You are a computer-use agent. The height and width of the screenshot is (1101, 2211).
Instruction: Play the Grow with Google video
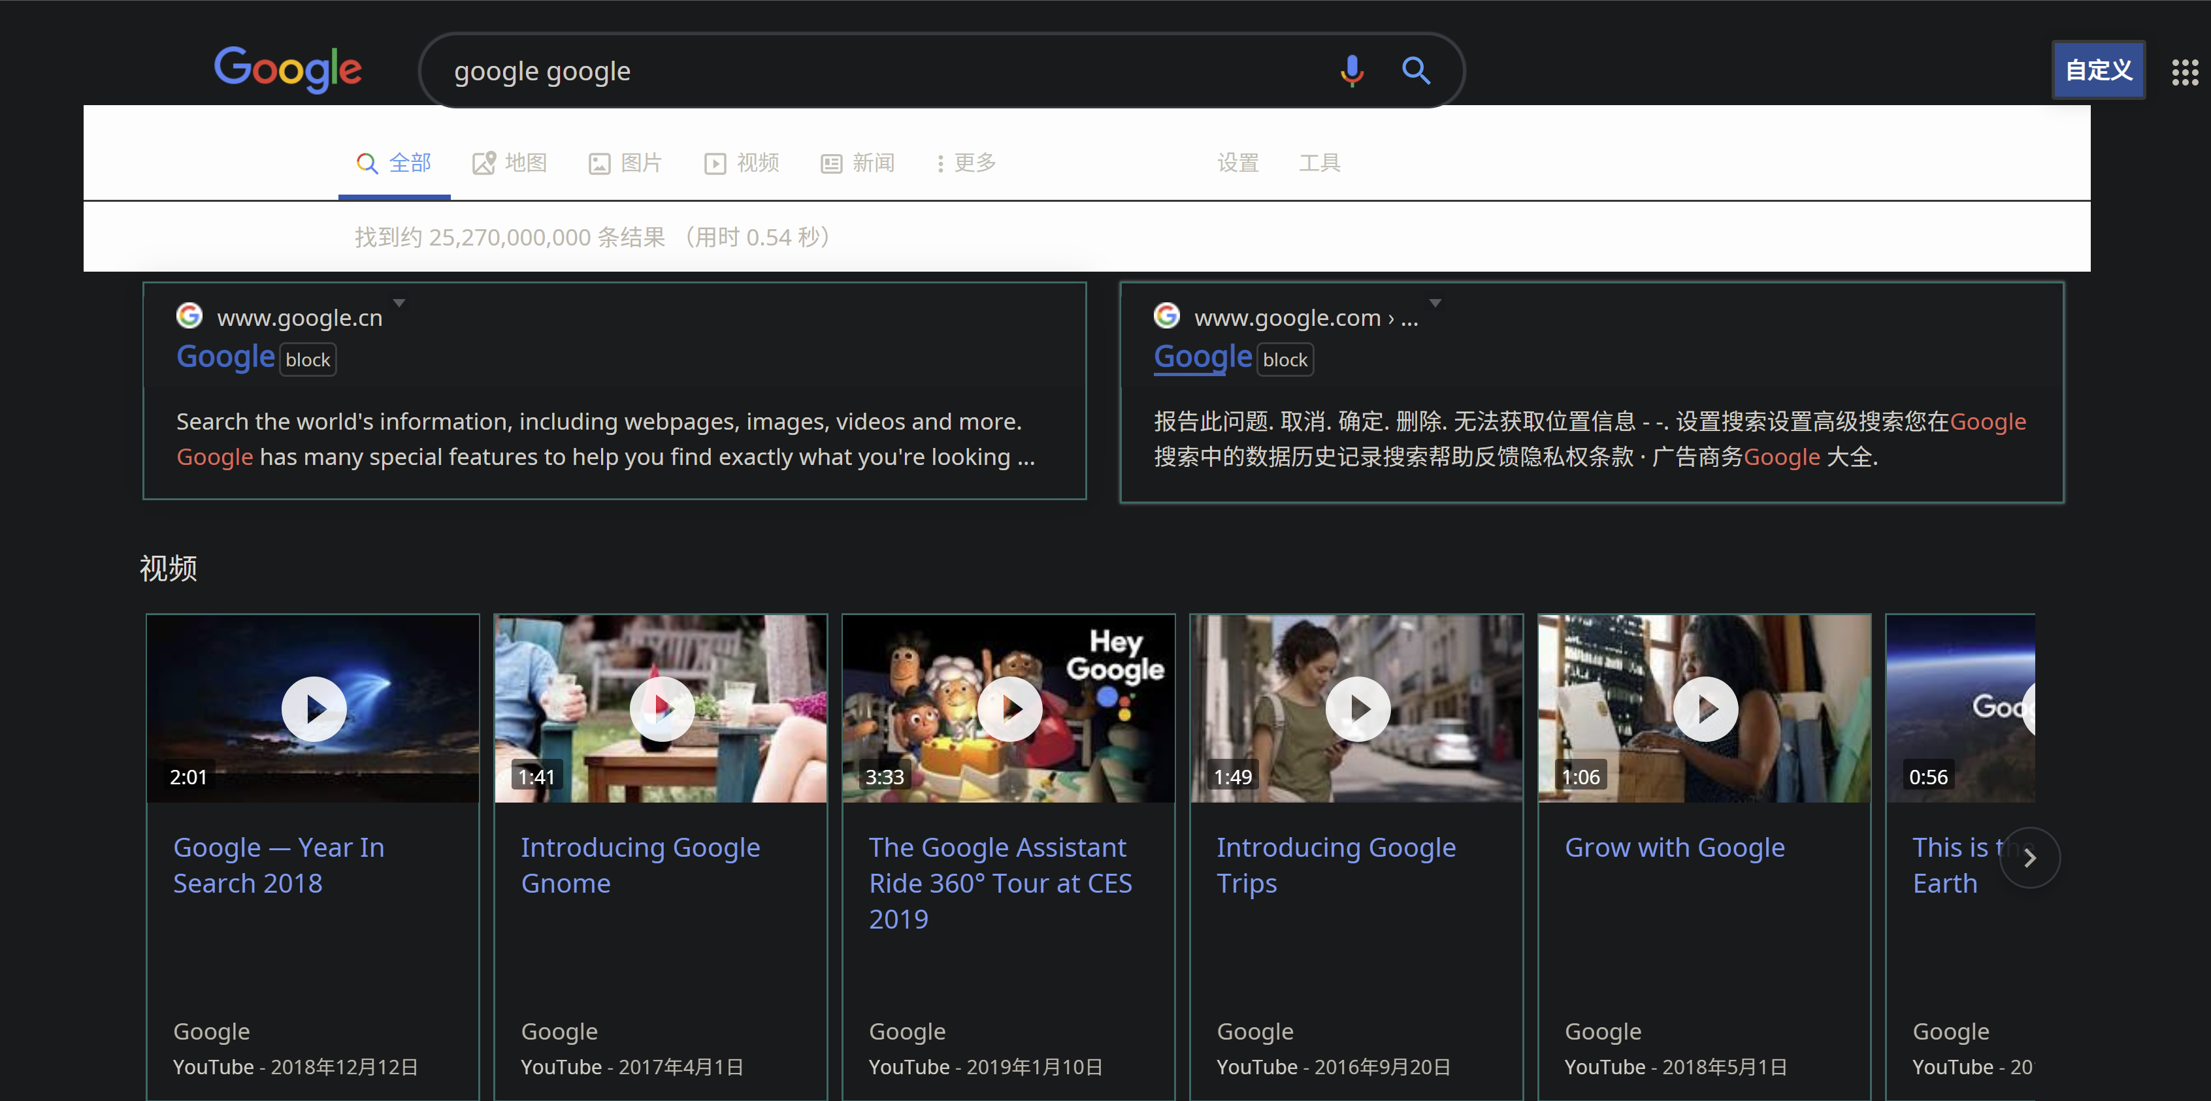[x=1705, y=709]
